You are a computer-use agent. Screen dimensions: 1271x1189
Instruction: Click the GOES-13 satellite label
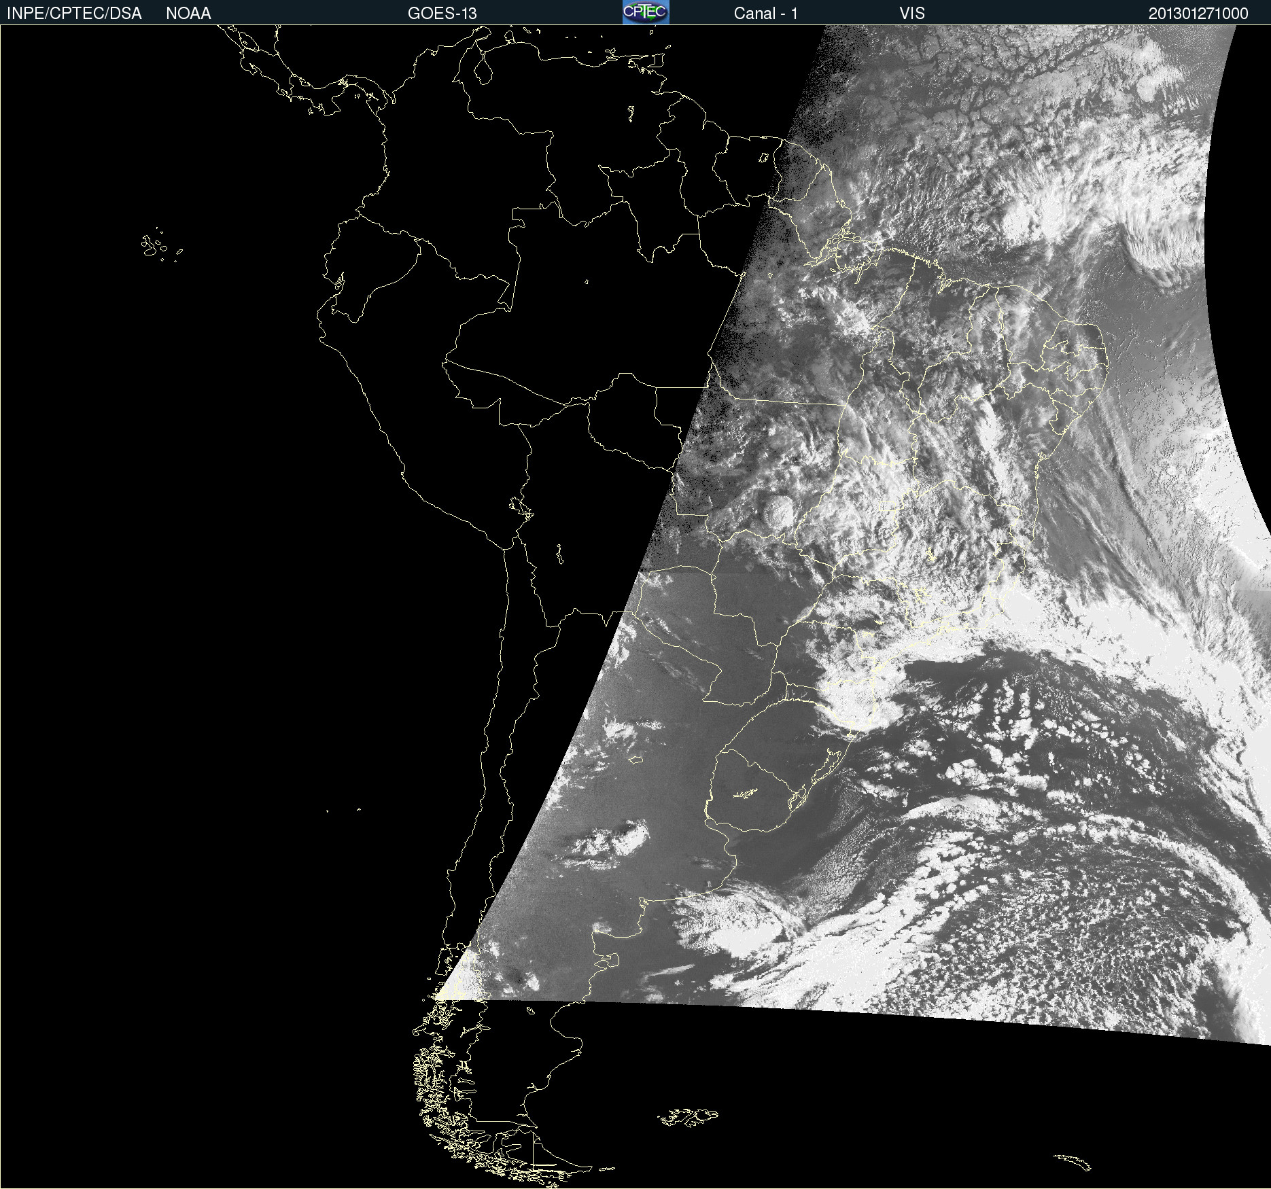(442, 14)
